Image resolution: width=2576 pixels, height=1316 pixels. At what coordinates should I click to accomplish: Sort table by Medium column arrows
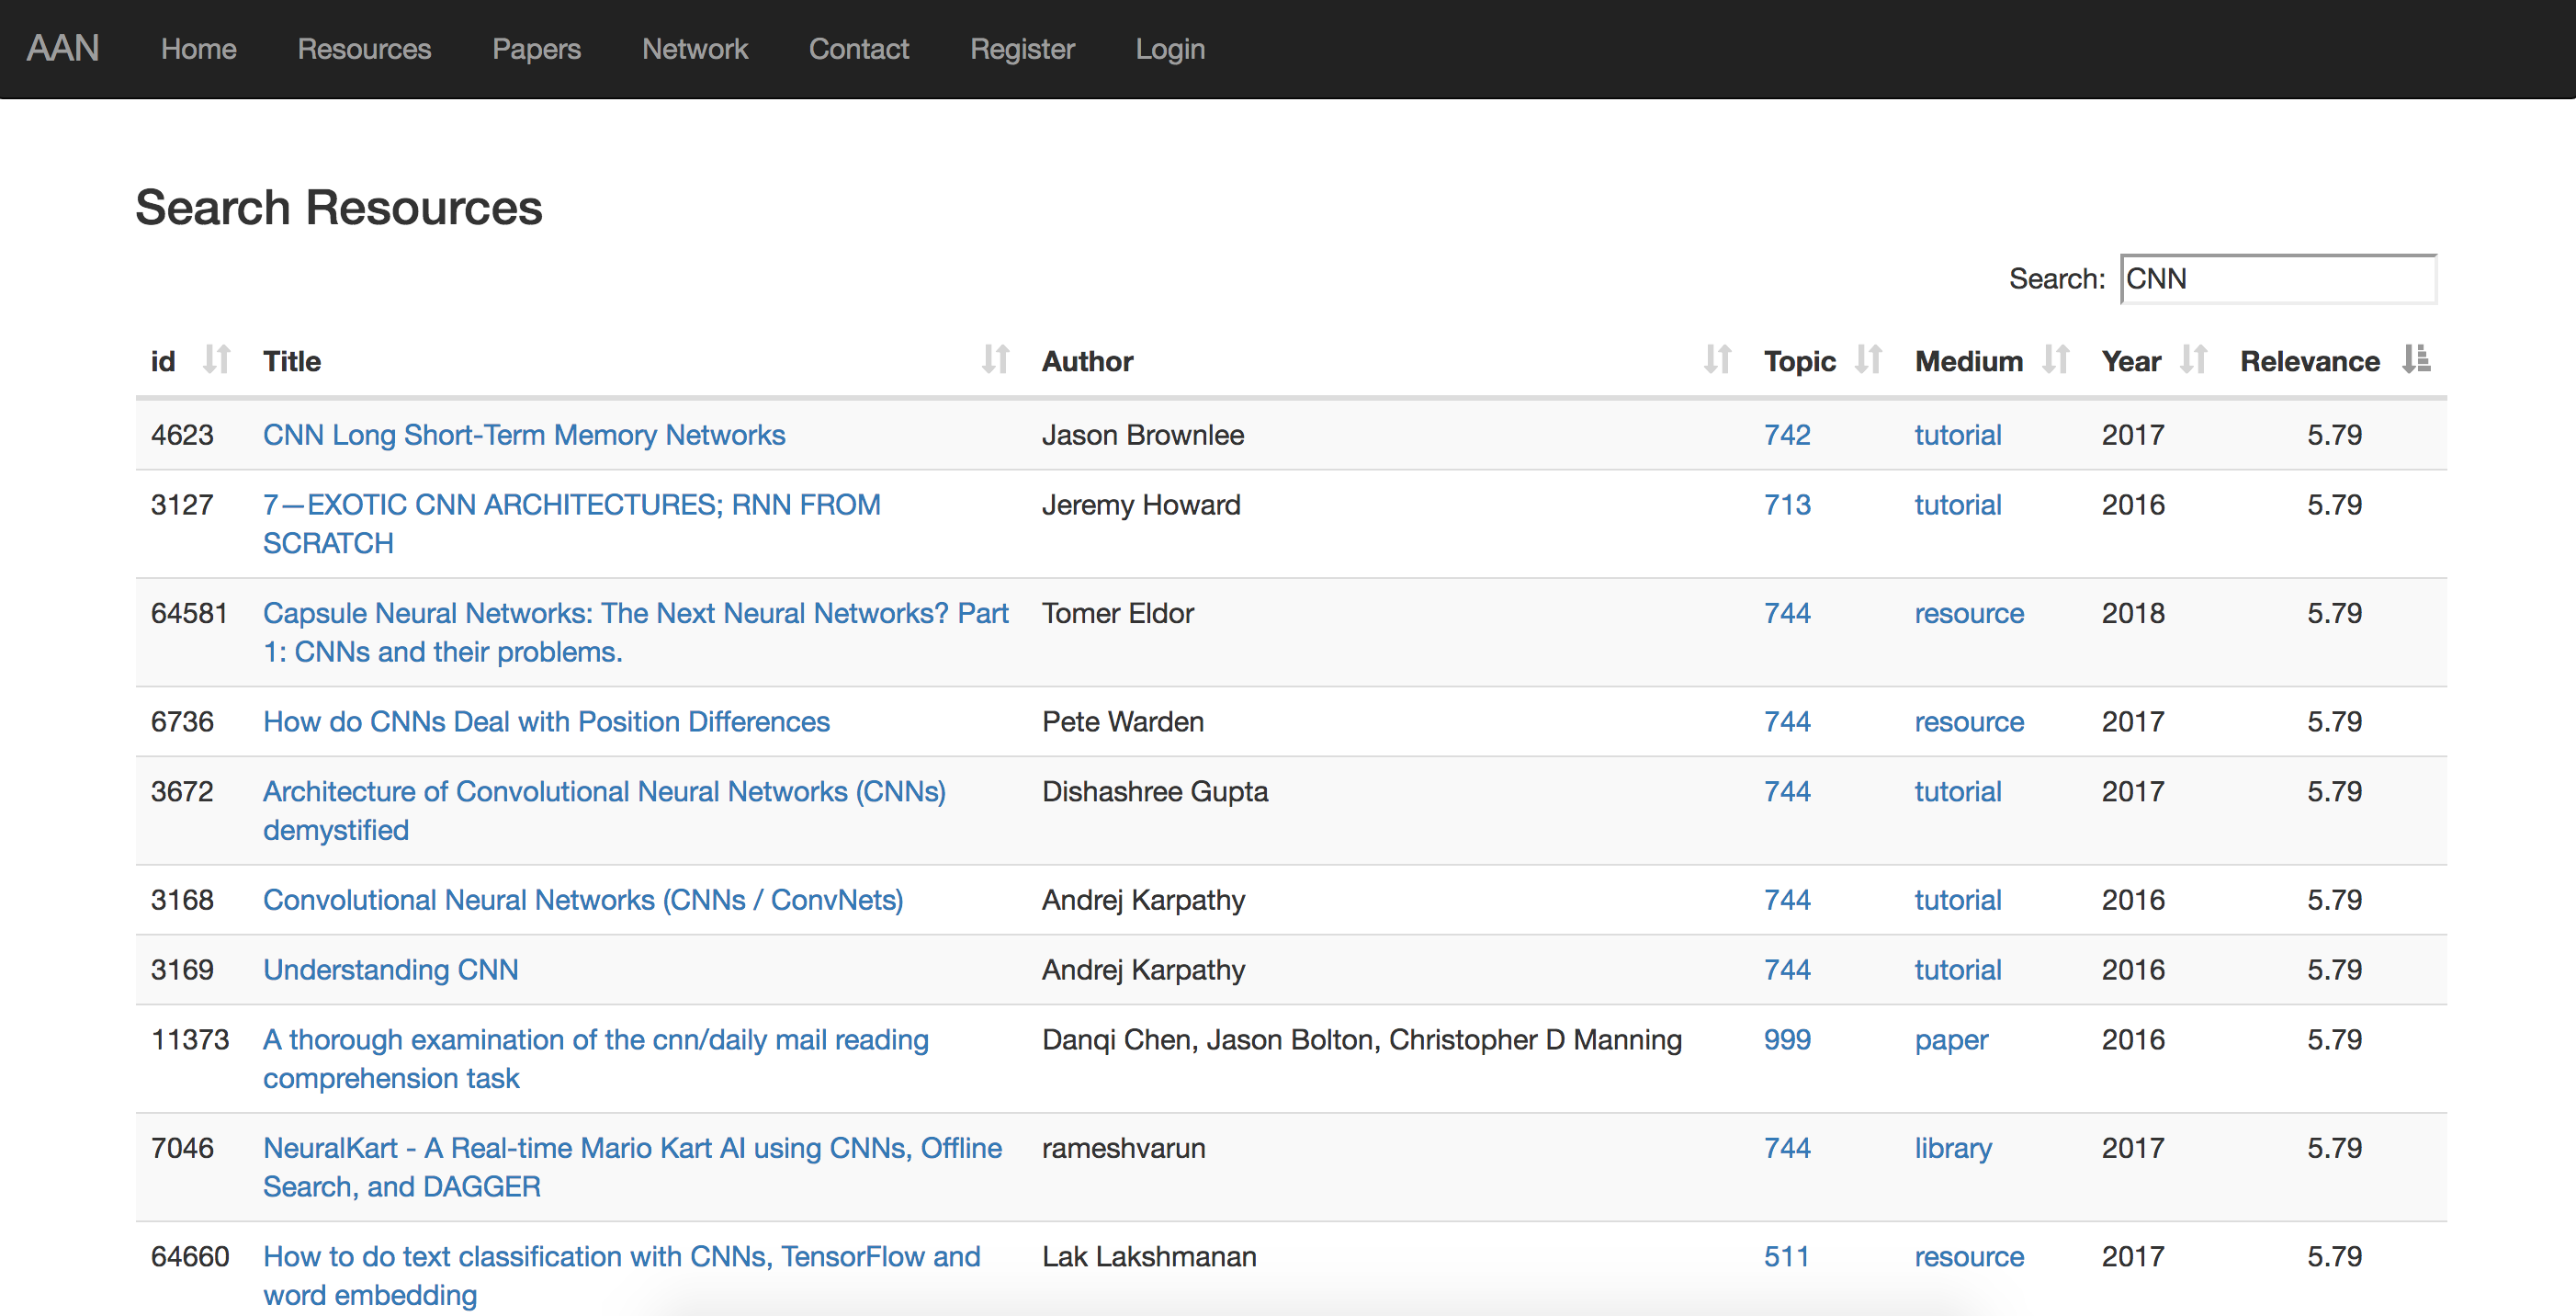tap(2055, 360)
